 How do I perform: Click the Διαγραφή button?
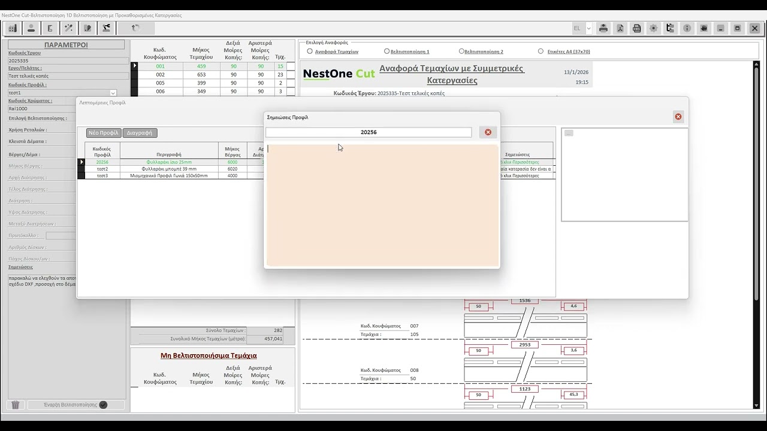[x=140, y=133]
